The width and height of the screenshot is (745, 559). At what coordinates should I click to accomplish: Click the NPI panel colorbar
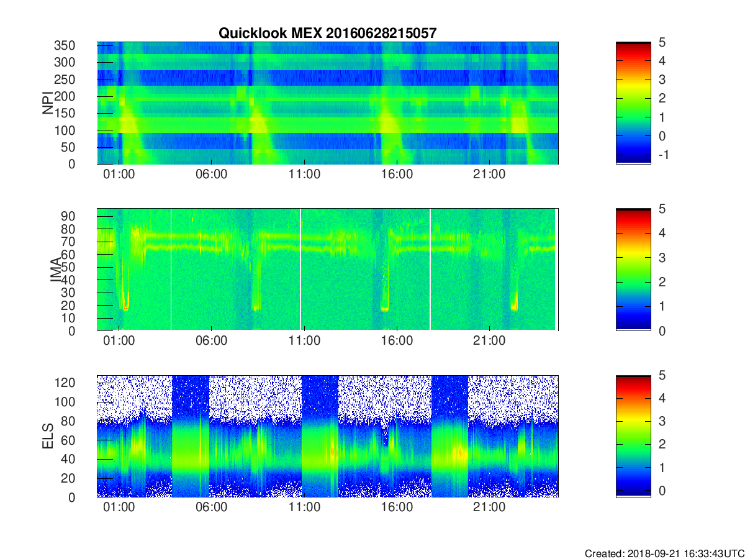(x=633, y=103)
